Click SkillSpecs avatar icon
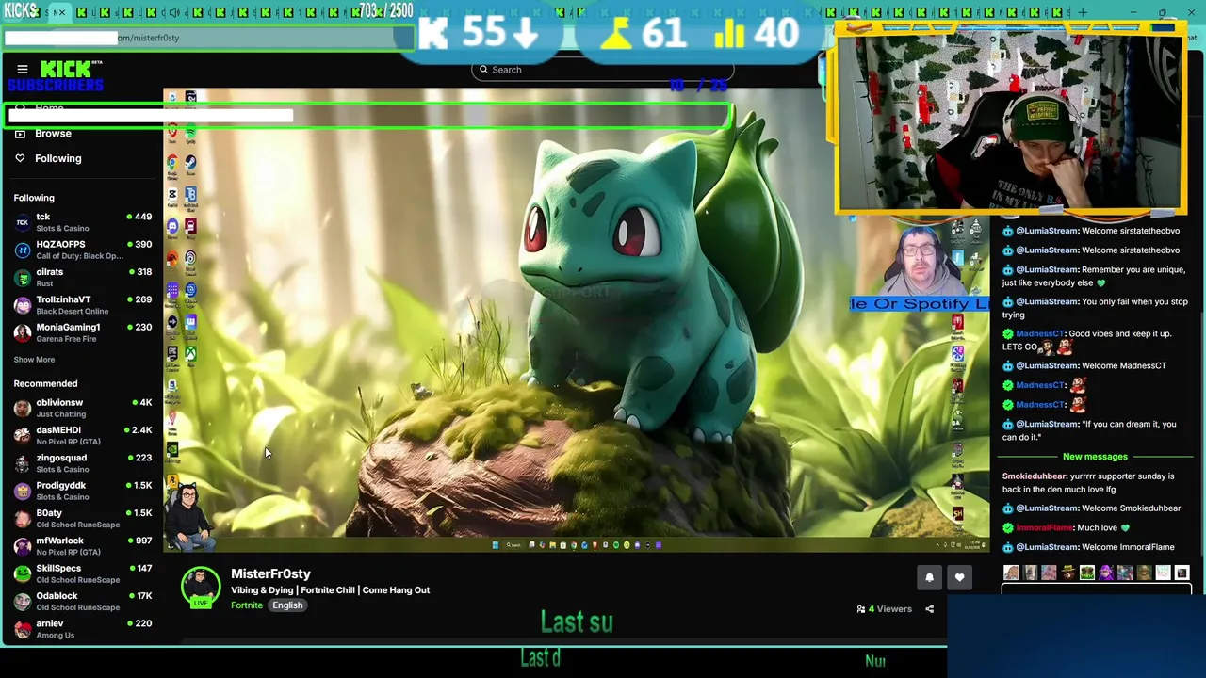This screenshot has height=678, width=1206. (x=23, y=573)
